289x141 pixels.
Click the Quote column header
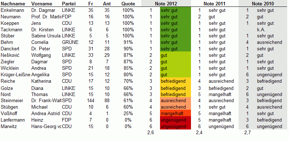128,4
